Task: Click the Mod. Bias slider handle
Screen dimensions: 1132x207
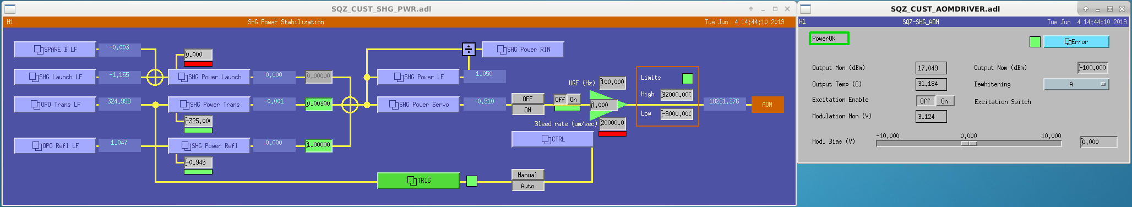Action: coord(969,144)
